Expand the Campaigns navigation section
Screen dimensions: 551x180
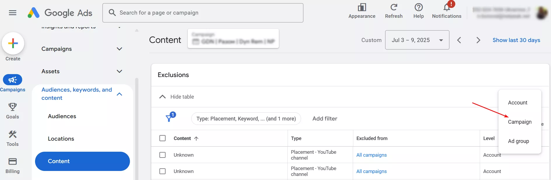click(119, 49)
